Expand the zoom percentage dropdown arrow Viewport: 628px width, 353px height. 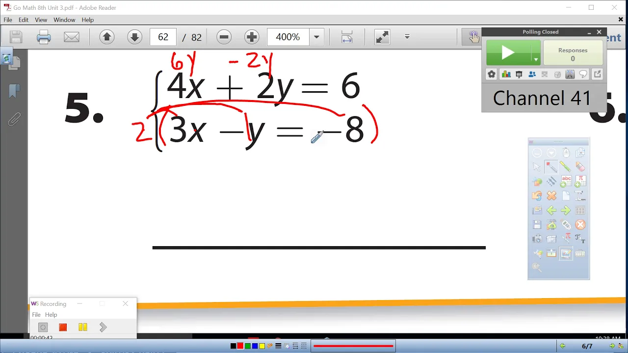[x=316, y=37]
